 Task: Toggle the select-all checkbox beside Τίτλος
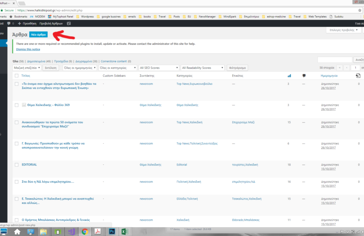tap(17, 76)
